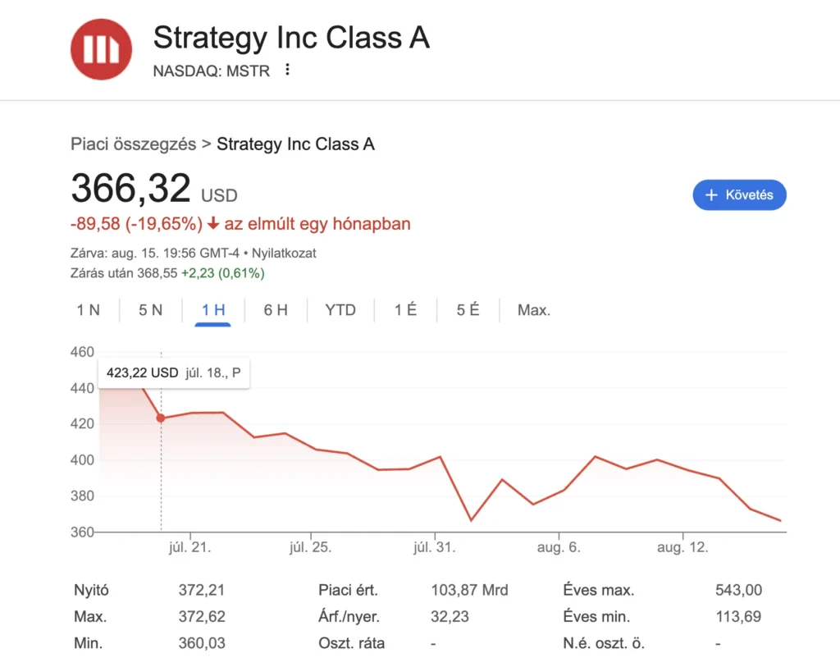The image size is (840, 667).
Task: Click the aug. 6. date label on axis
Action: pos(559,547)
